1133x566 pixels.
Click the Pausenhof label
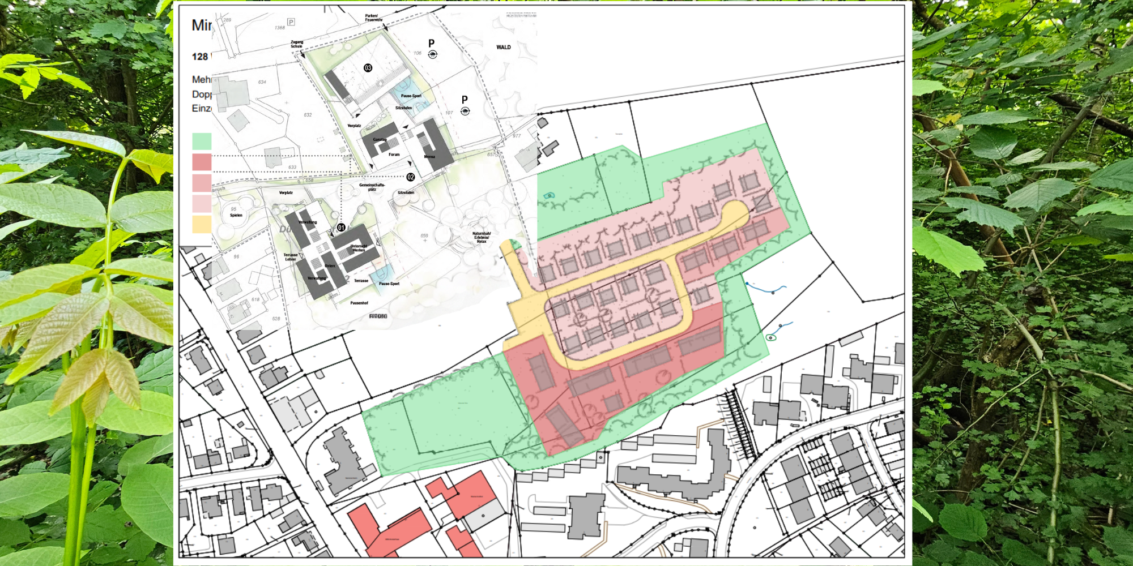click(x=359, y=303)
